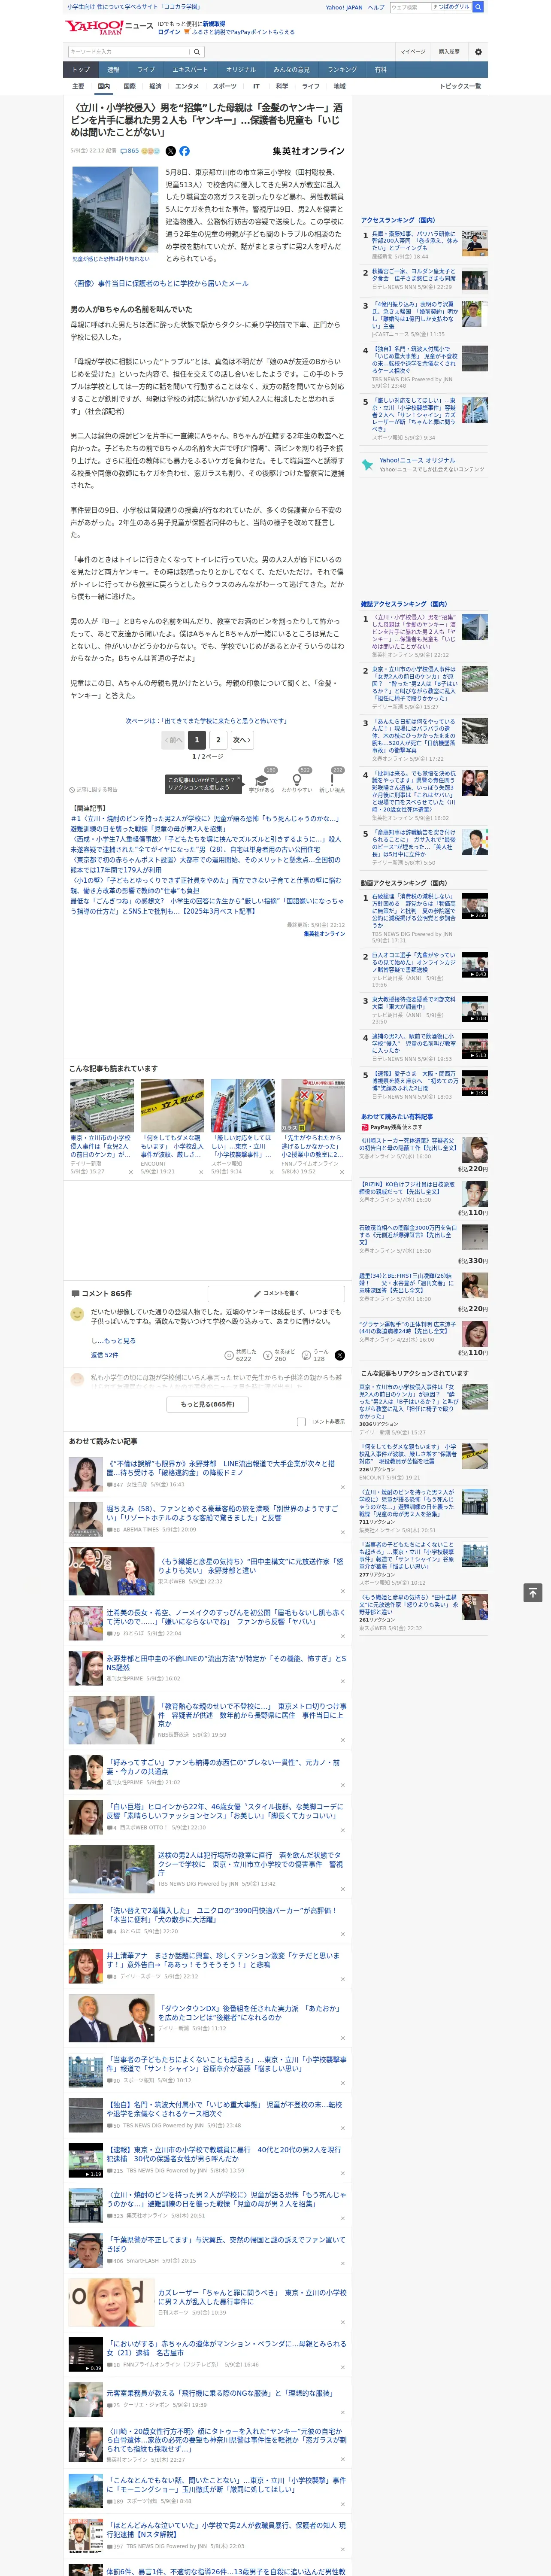Open 購入履歴 link

449,52
